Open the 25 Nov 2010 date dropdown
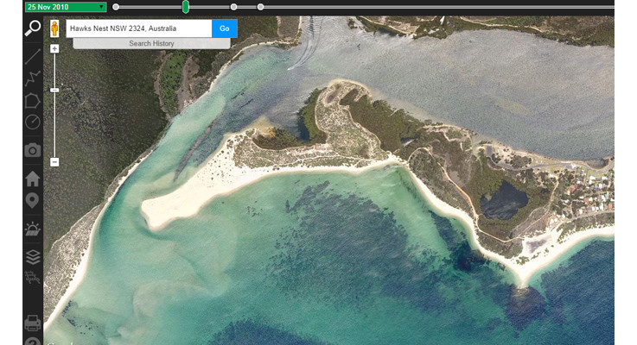Screen dimensions: 637x345 [x=66, y=7]
